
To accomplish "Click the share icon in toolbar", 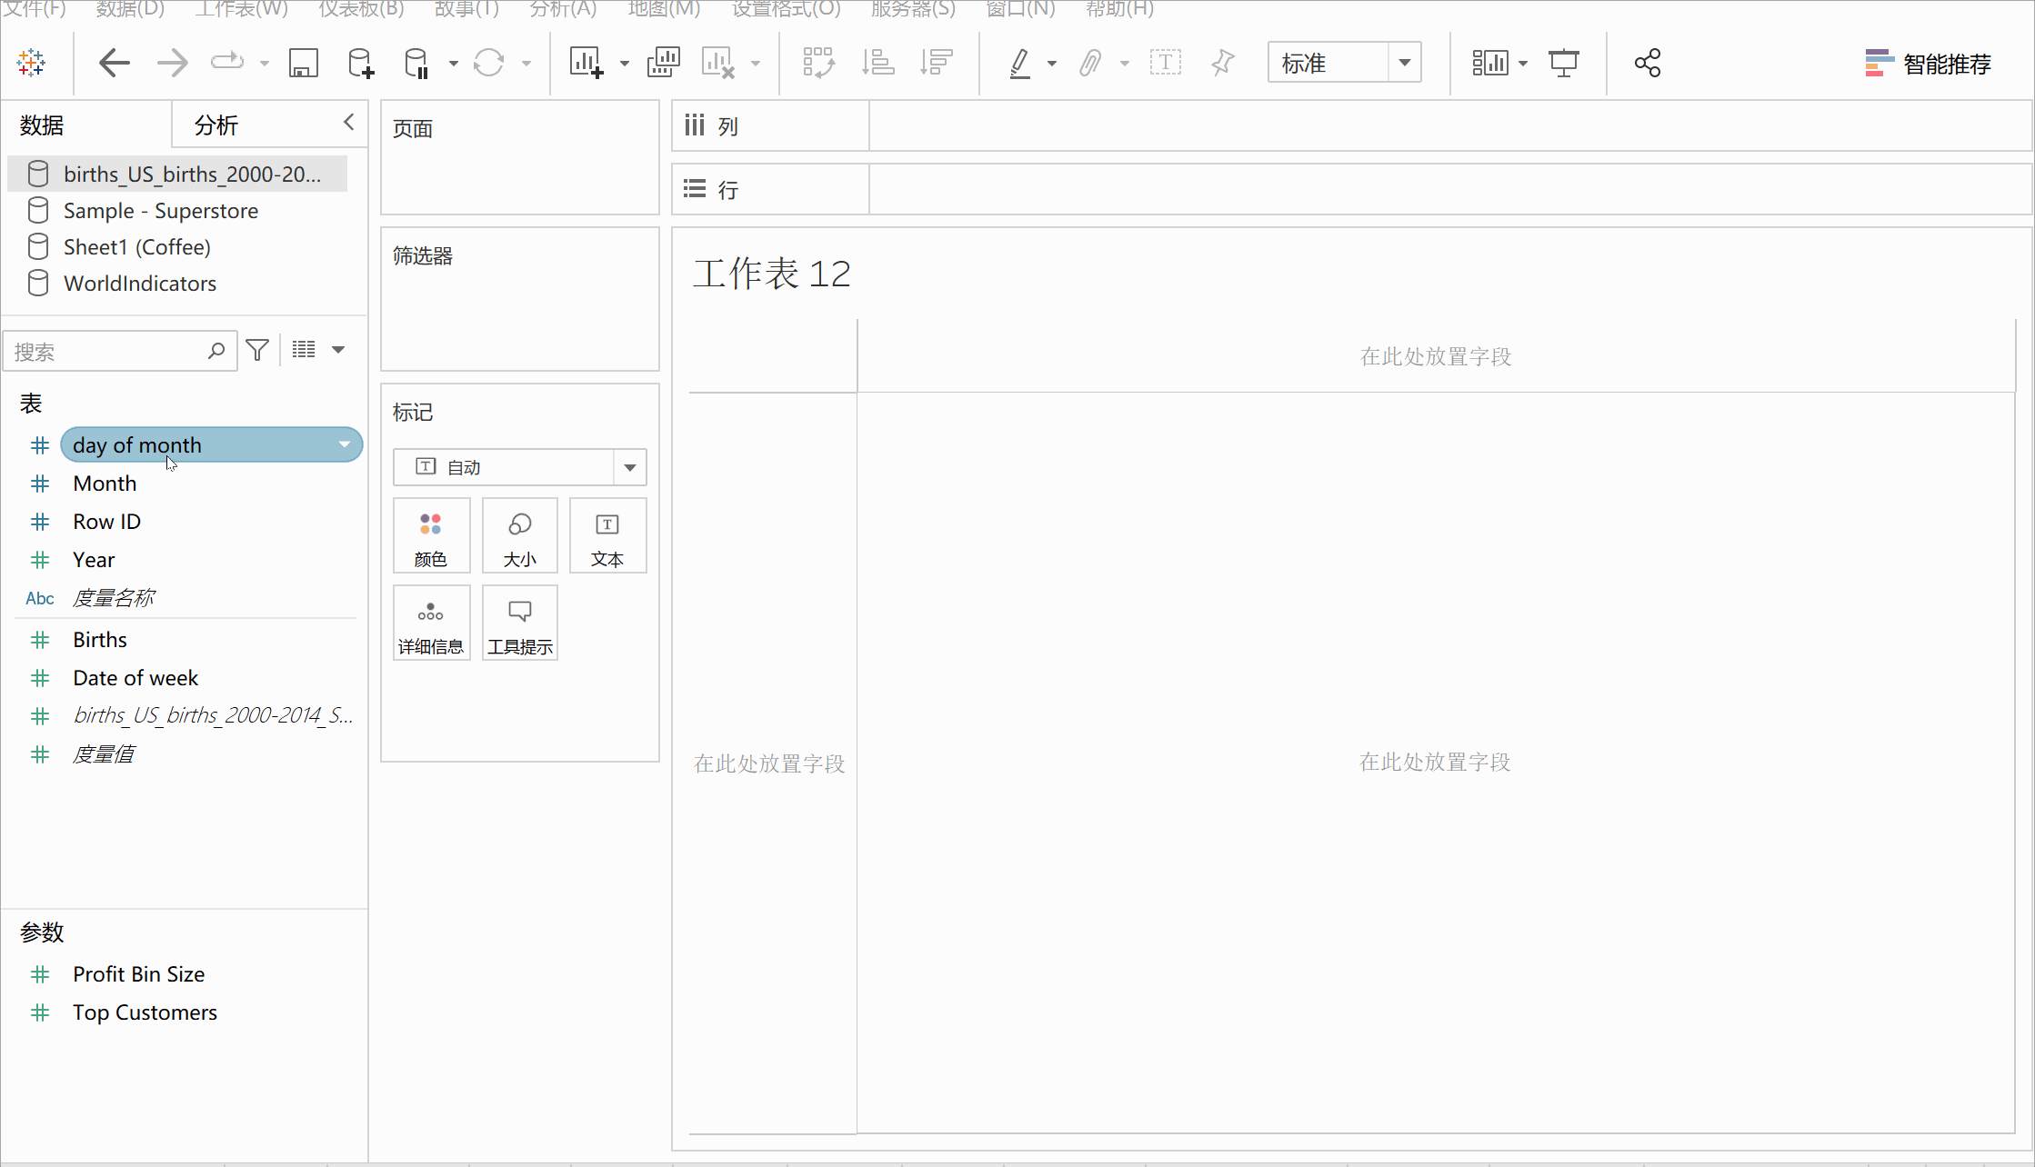I will 1647,64.
